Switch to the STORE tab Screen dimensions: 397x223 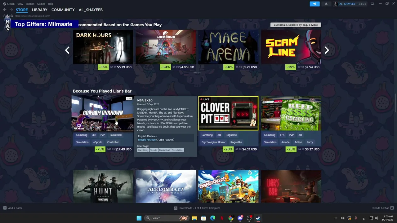click(22, 10)
